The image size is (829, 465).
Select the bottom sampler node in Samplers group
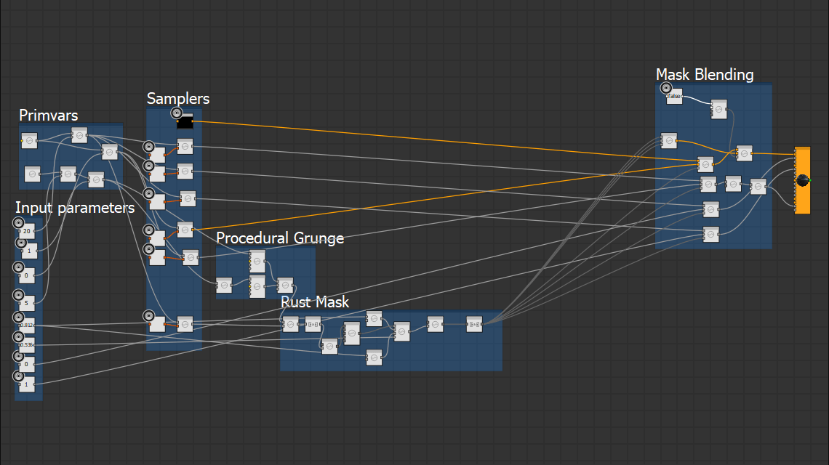(x=185, y=324)
